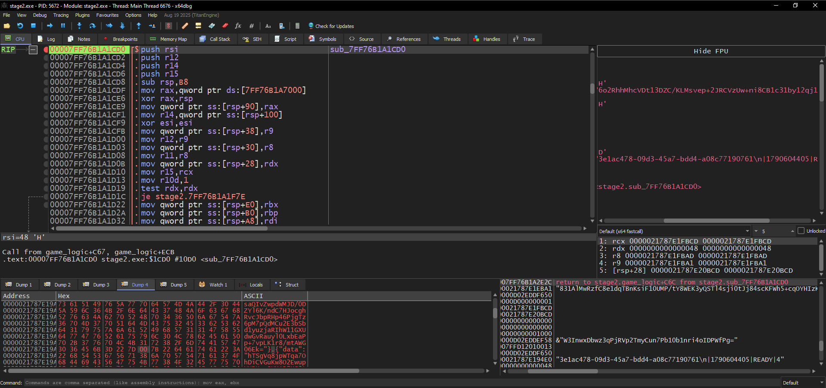Toggle breakpoint at address 00007FF76B1A1D1C
Viewport: 826px width, 388px height.
[x=46, y=197]
